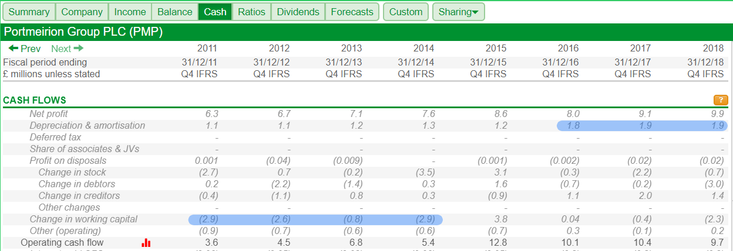Screen dimensions: 733x251
Task: Switch to the Summary tab
Action: [29, 12]
